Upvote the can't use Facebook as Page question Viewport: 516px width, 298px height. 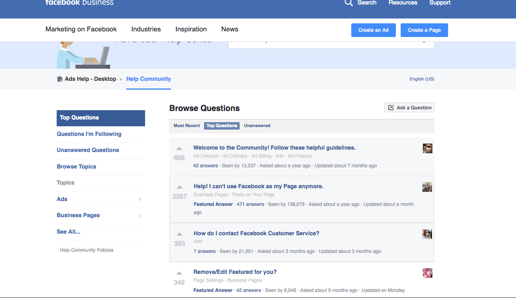pyautogui.click(x=180, y=187)
